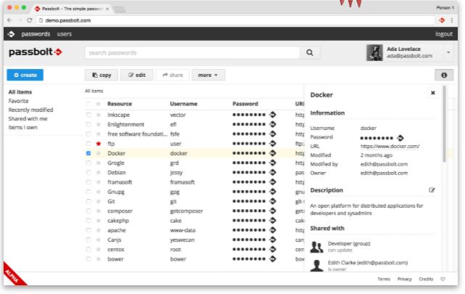Click the Developer group icon in Shared with
Screen dimensions: 465x294
(316, 247)
